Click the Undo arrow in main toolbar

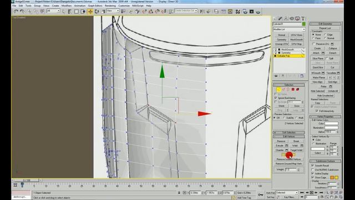(16, 11)
